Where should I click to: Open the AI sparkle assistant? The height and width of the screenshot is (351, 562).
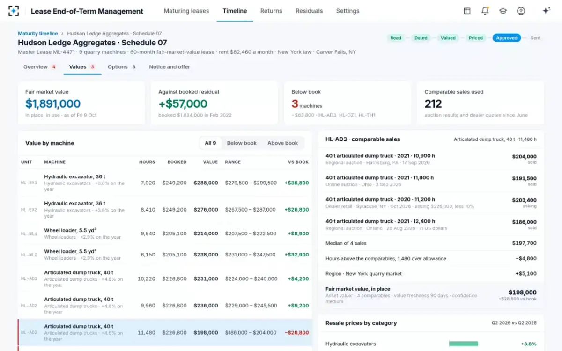tap(546, 11)
